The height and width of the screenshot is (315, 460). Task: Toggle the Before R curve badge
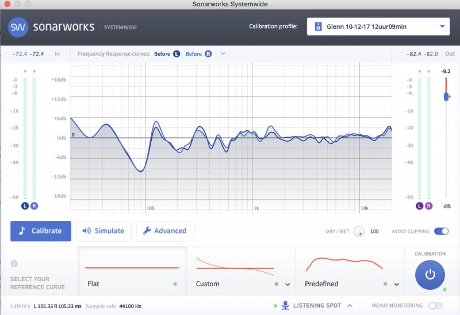(x=208, y=54)
